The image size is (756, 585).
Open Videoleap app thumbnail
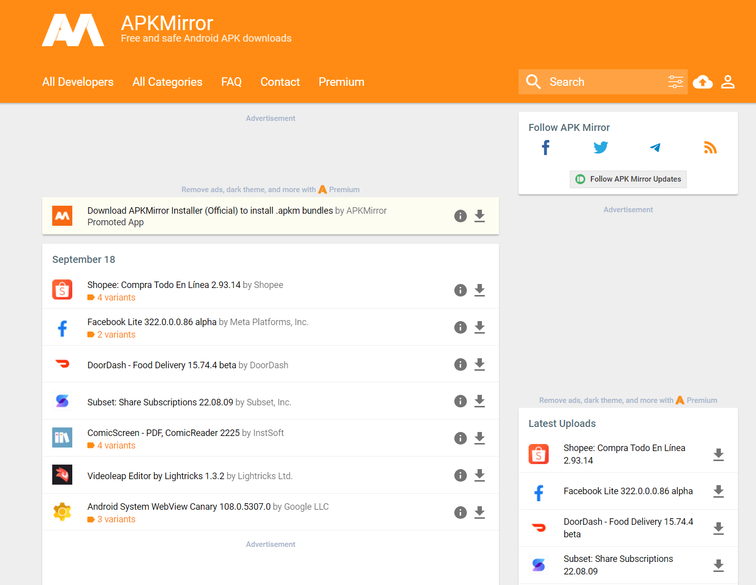click(62, 475)
